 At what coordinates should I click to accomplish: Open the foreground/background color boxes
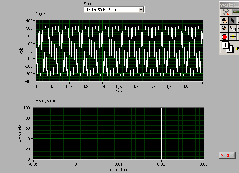[x=227, y=47]
